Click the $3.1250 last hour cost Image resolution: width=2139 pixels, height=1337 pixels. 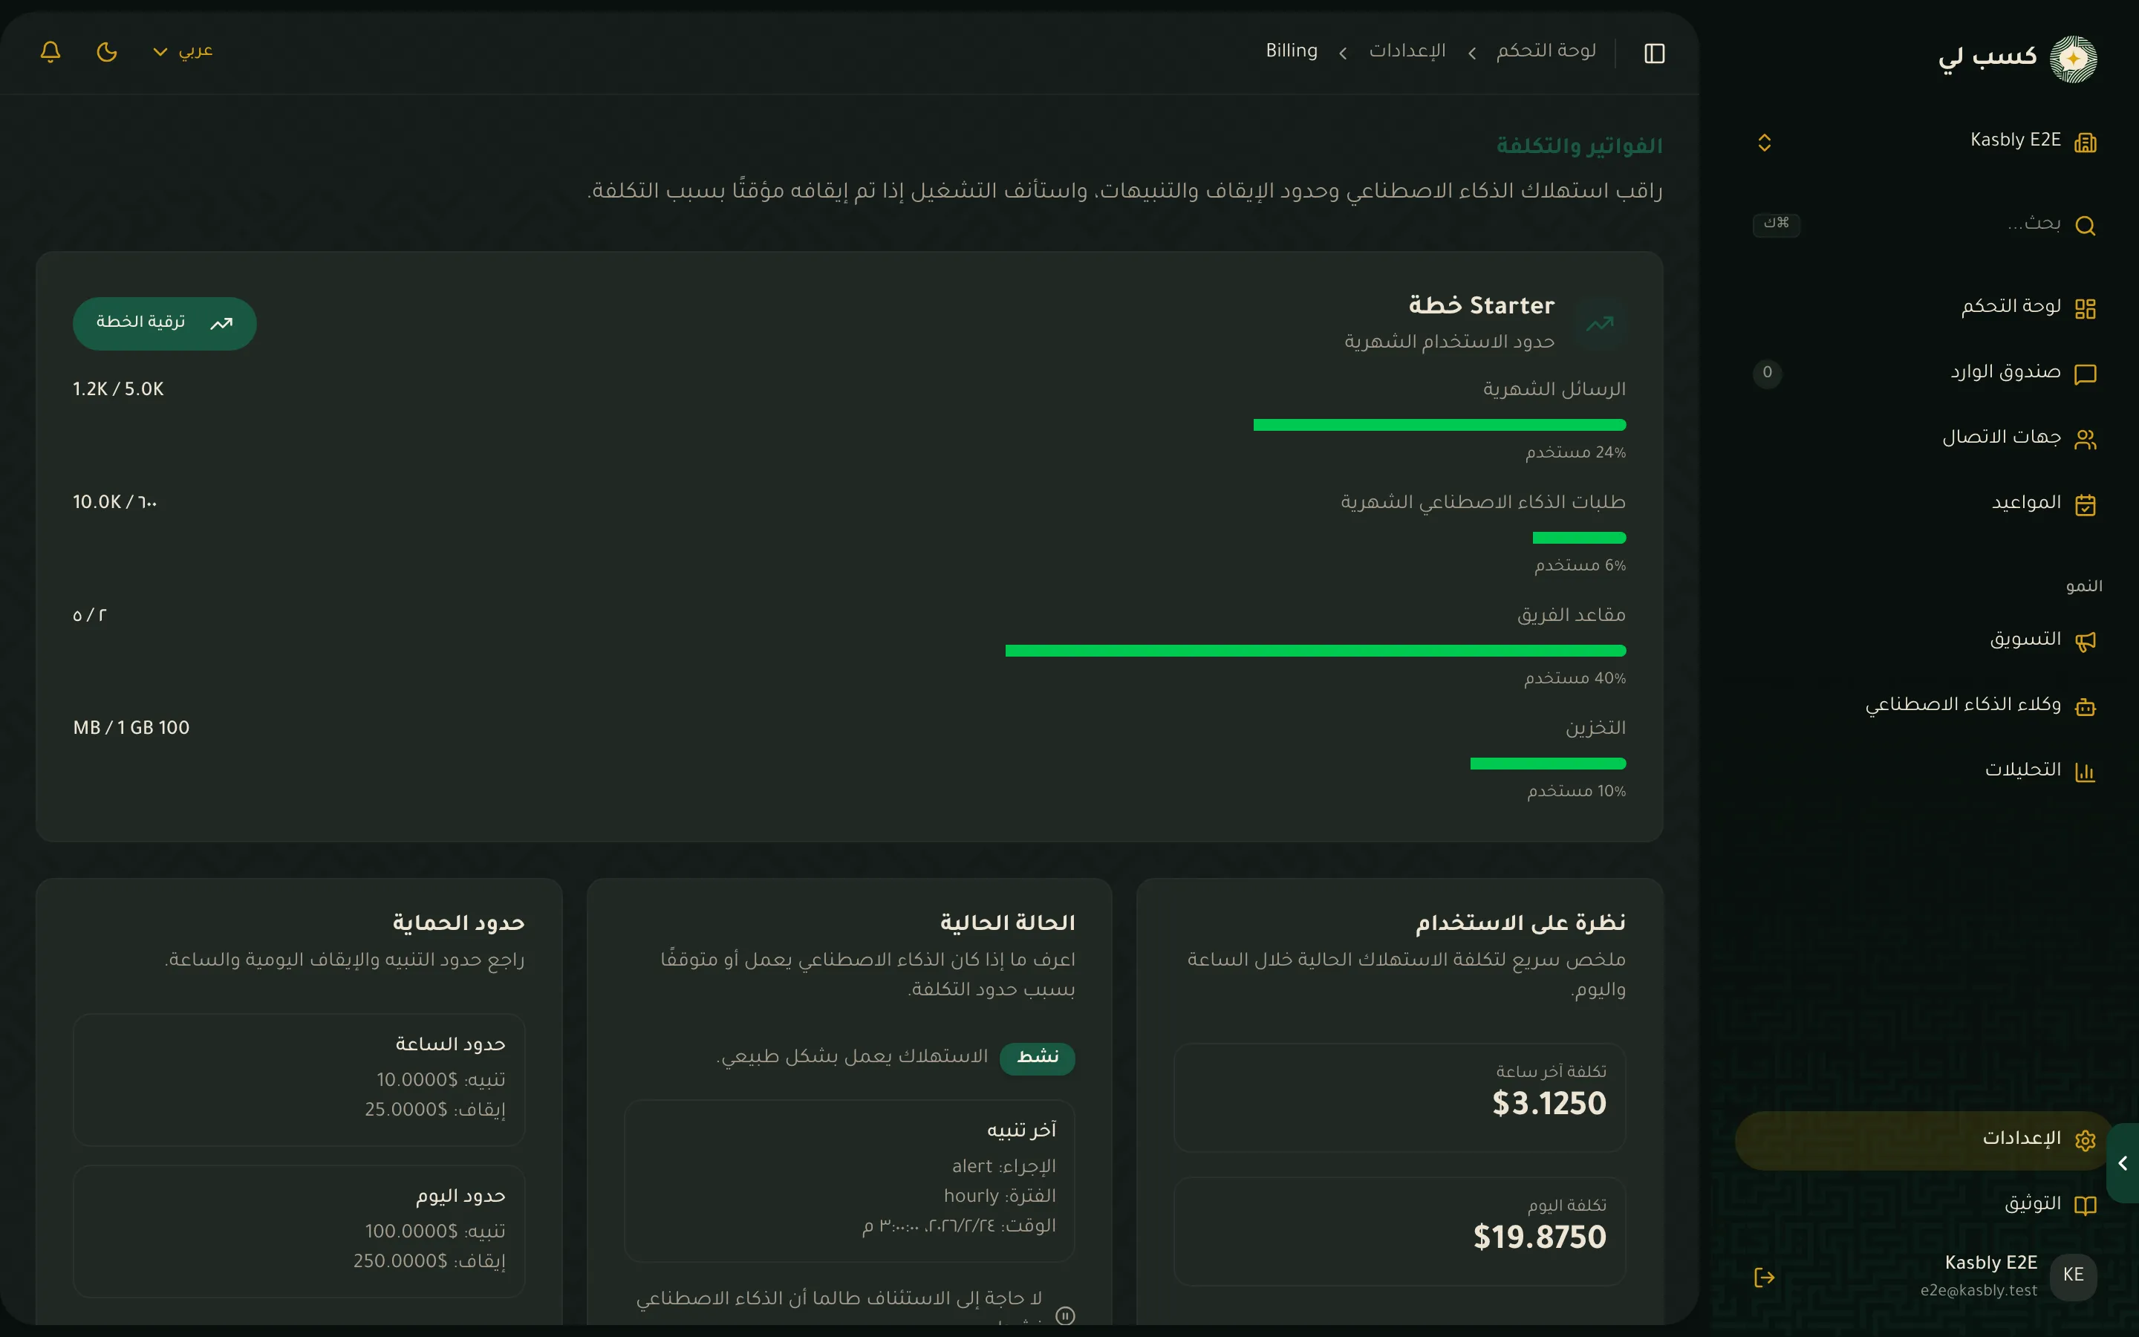tap(1549, 1104)
